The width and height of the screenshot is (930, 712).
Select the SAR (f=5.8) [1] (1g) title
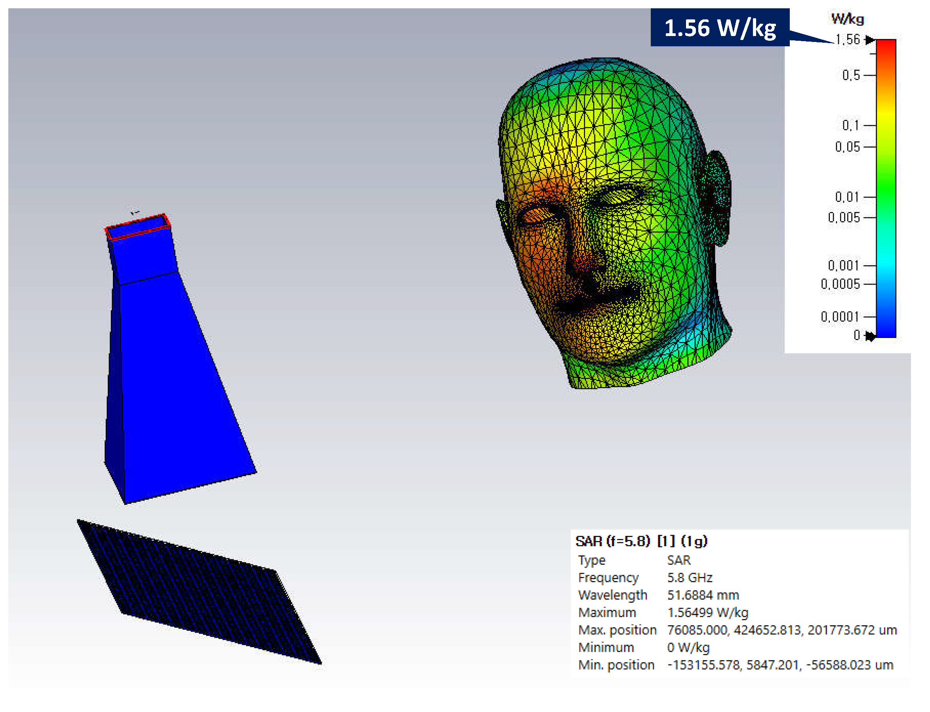click(x=641, y=541)
